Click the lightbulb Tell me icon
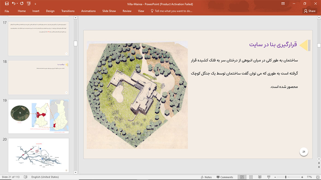This screenshot has width=321, height=180. click(152, 11)
